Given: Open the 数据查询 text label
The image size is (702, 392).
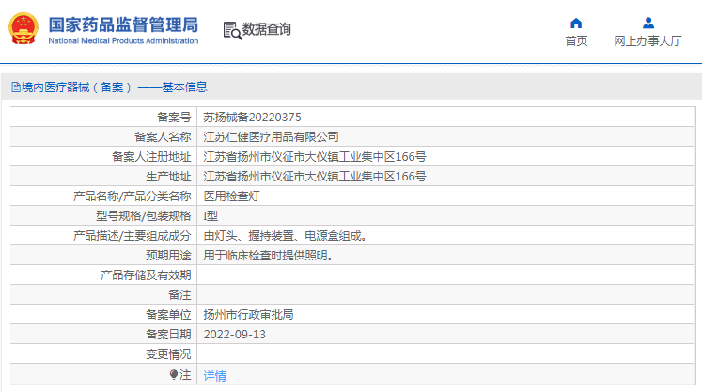Looking at the screenshot, I should tap(267, 30).
